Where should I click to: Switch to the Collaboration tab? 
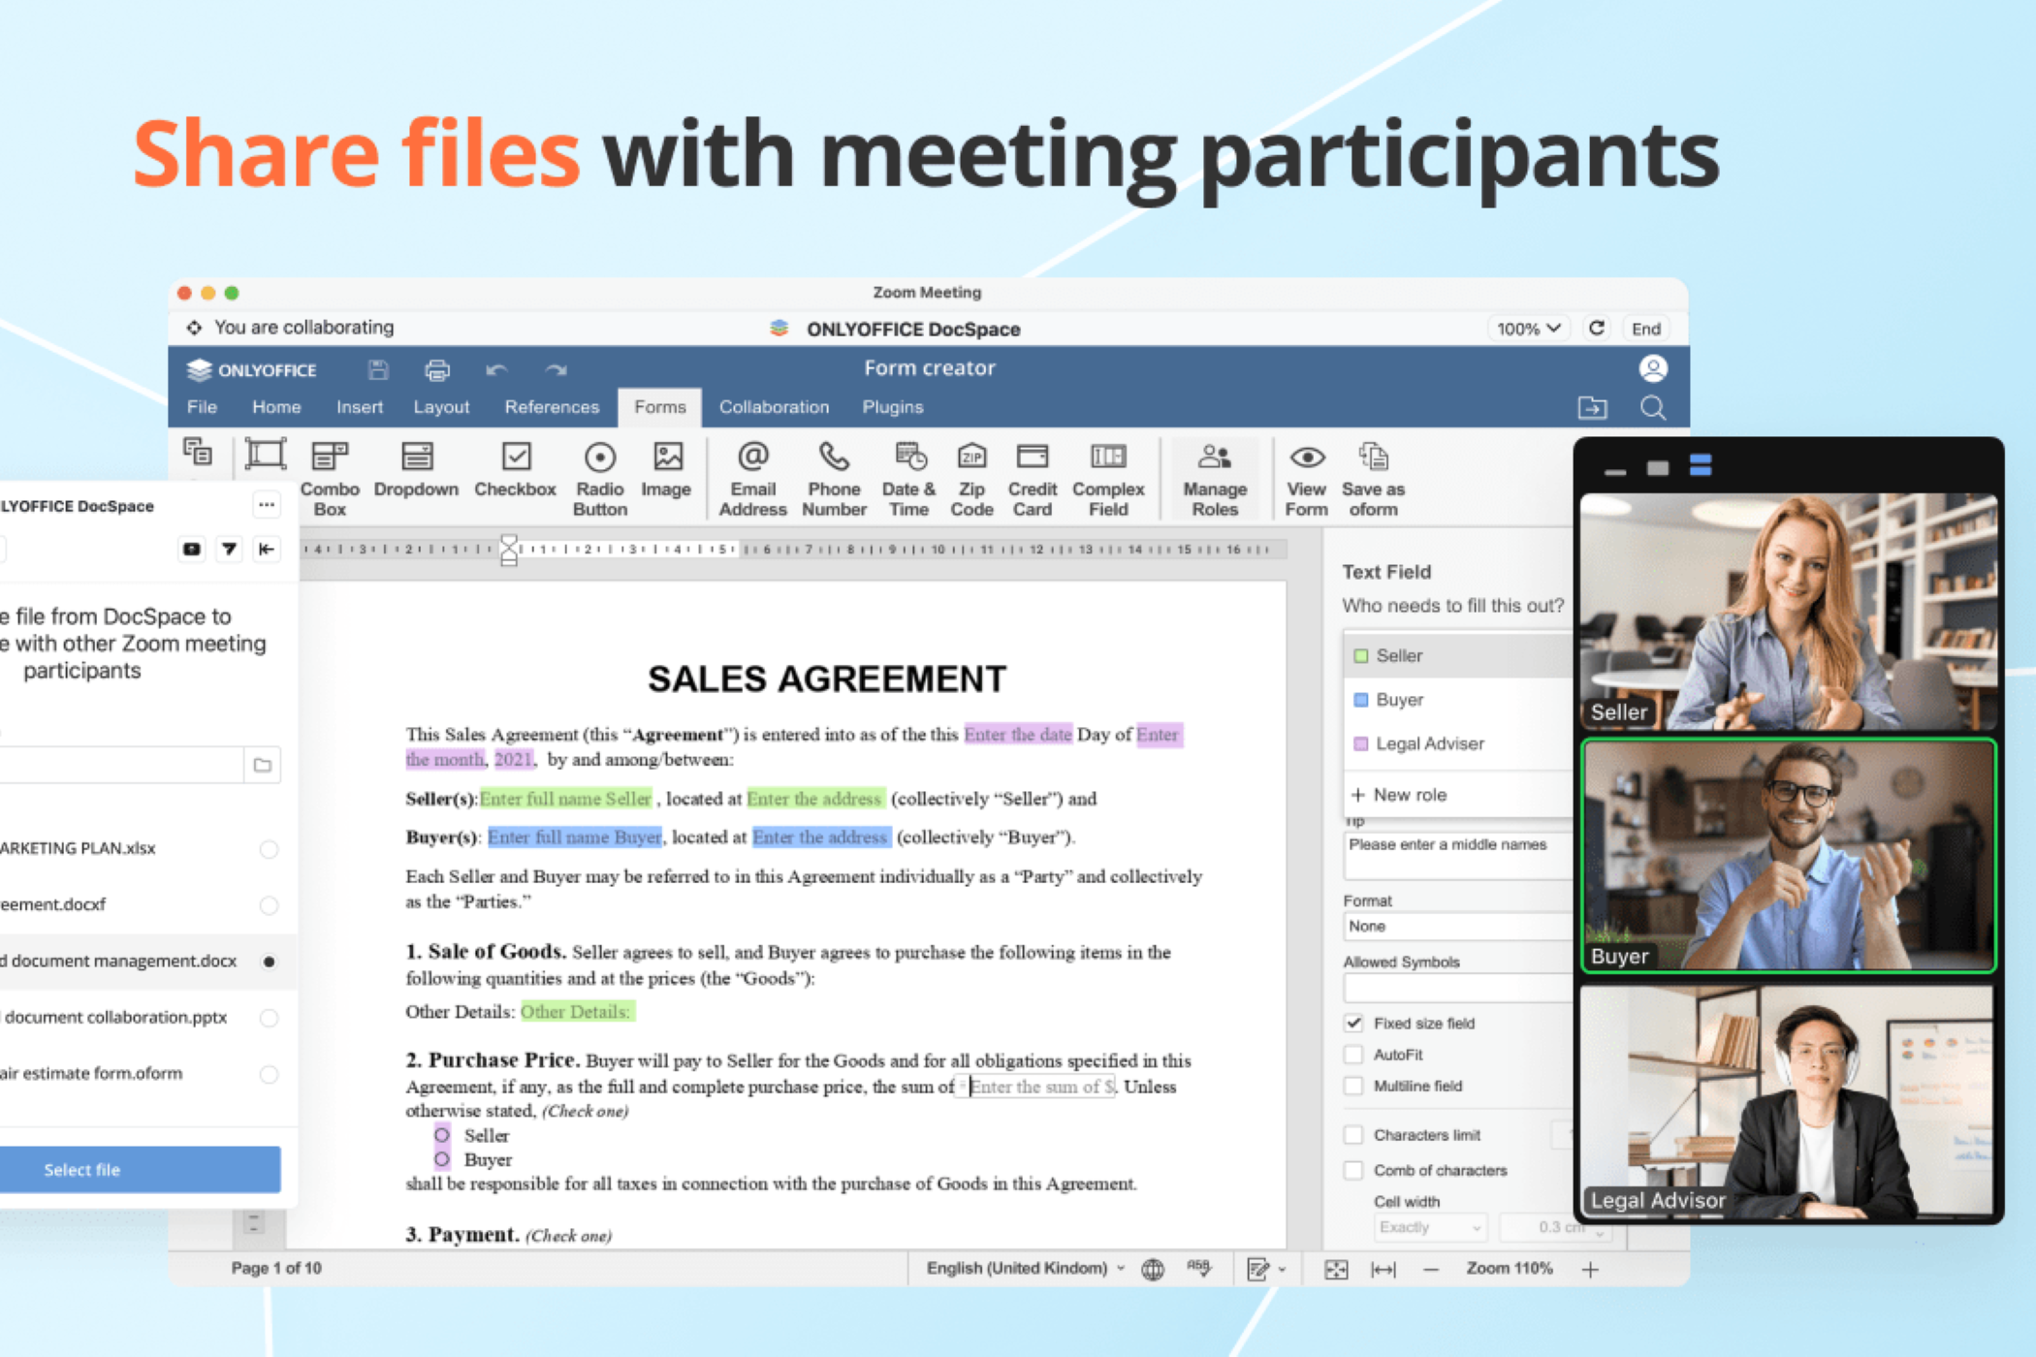pyautogui.click(x=774, y=407)
